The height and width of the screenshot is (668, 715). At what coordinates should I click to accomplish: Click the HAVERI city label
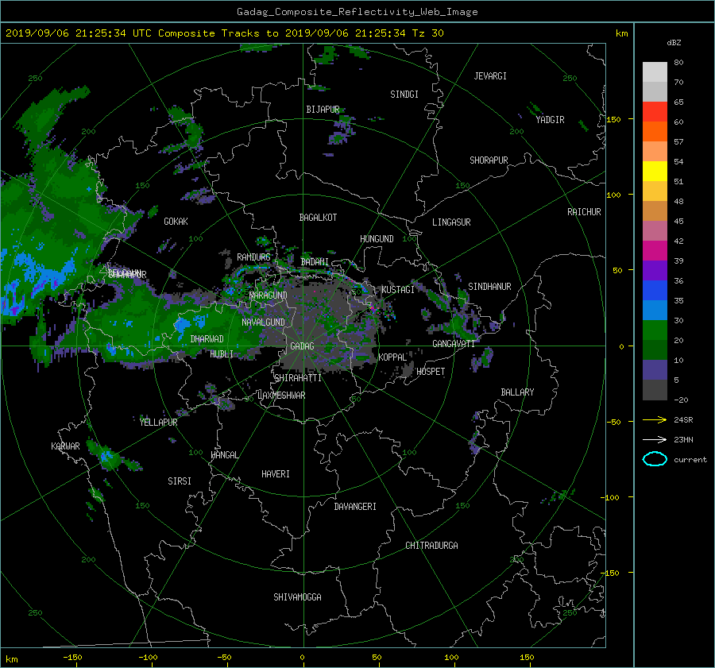pos(276,474)
